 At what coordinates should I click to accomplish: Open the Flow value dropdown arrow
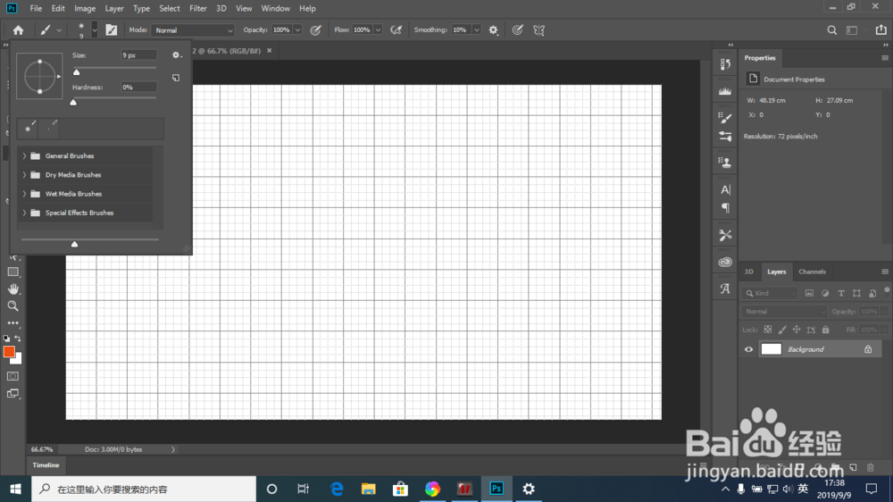pos(378,30)
